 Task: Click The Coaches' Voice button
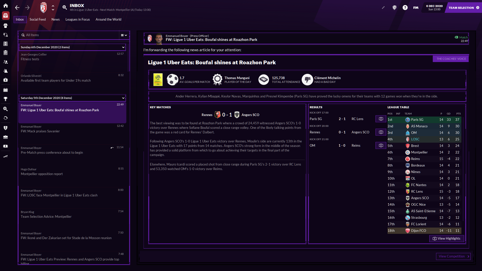451,59
